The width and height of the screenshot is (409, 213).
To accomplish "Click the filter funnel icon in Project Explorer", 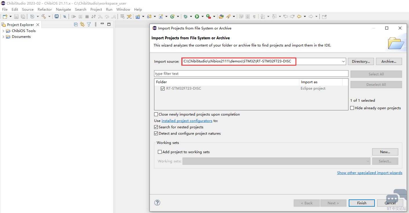I will (89, 25).
